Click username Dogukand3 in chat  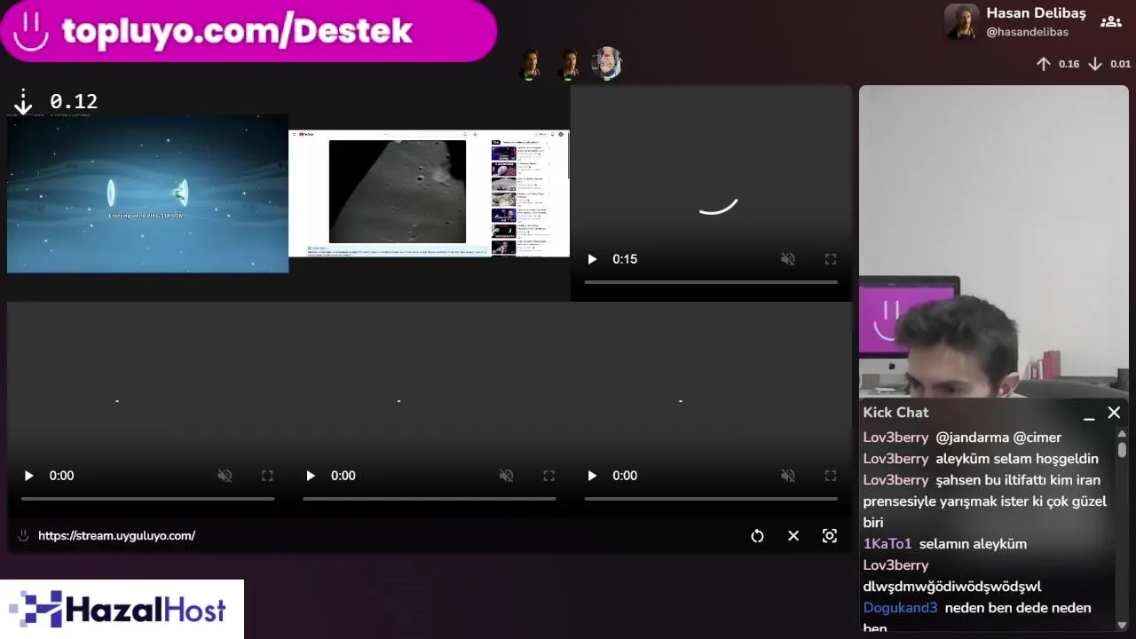point(900,608)
